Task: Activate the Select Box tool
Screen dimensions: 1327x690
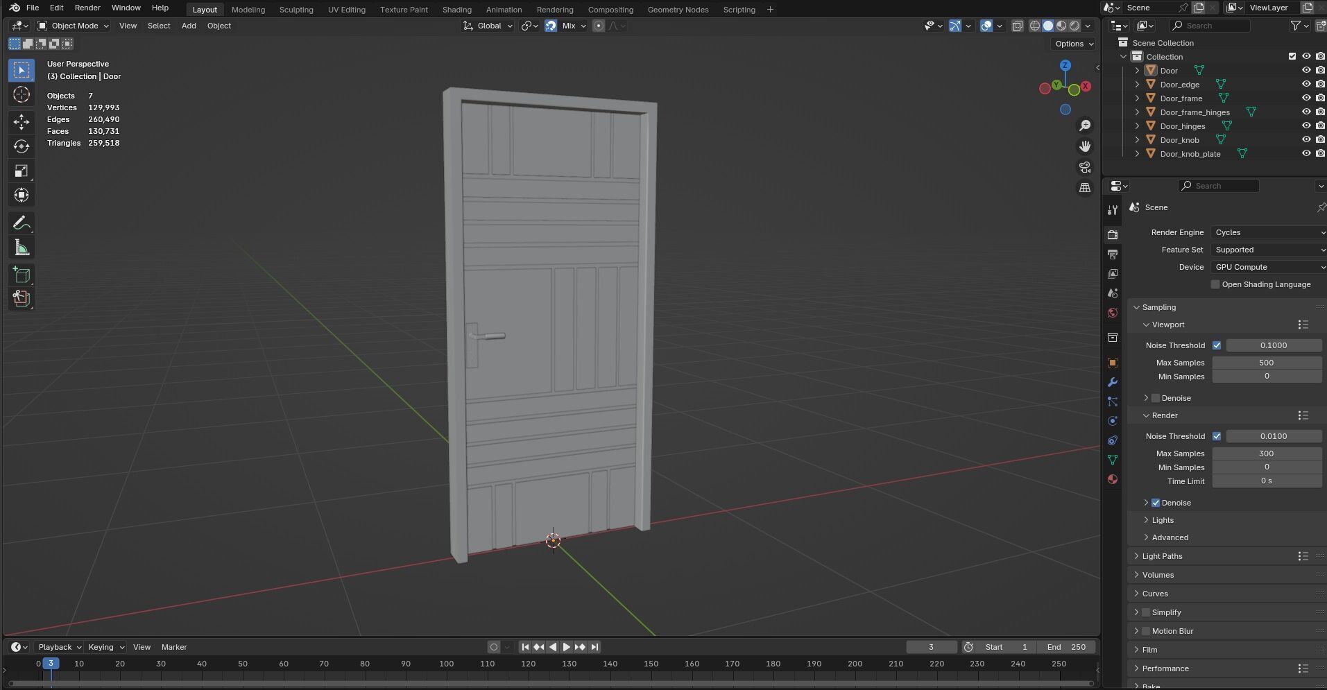Action: point(22,70)
